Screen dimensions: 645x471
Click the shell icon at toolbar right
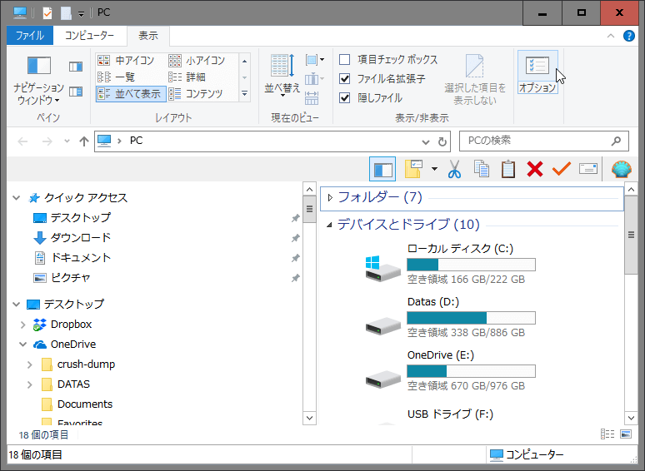coord(621,170)
